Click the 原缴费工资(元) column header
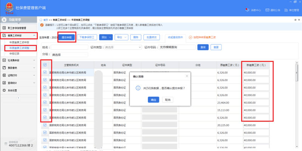Viewport: 302px width, 151px height. click(x=230, y=65)
